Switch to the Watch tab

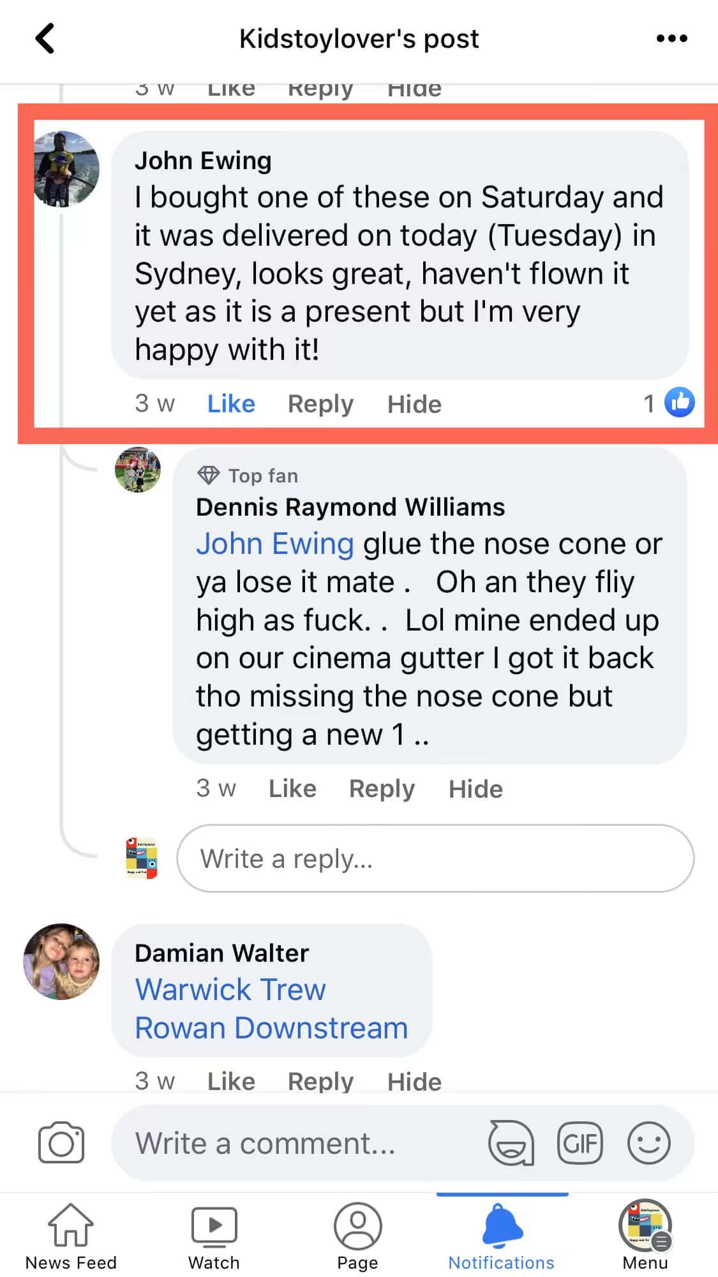point(214,1235)
